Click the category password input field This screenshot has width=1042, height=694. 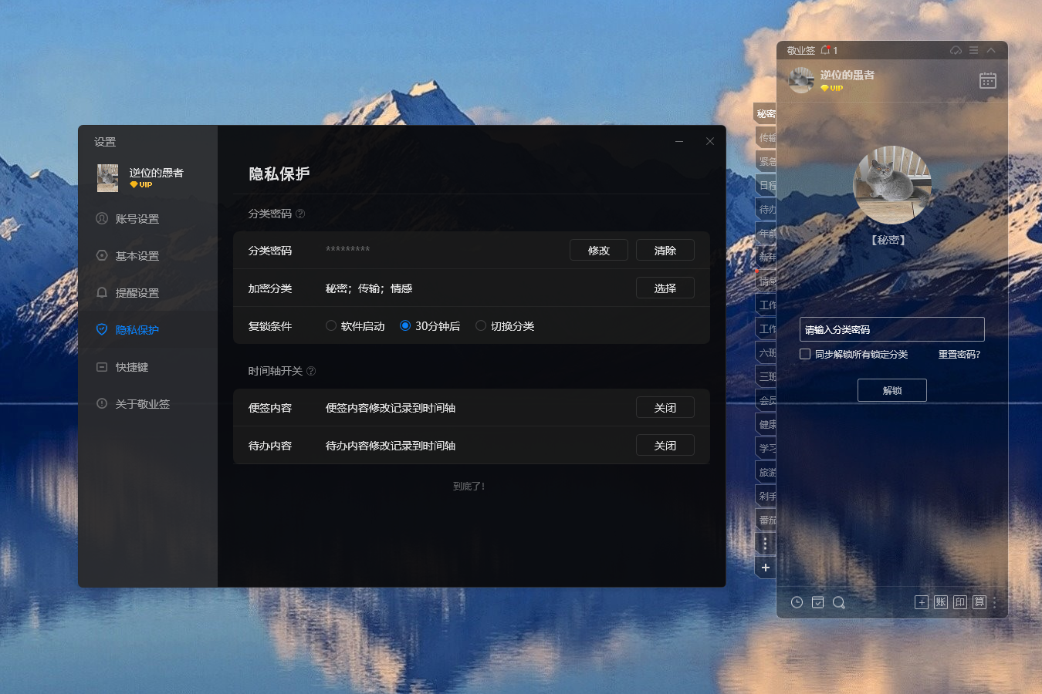pyautogui.click(x=891, y=329)
